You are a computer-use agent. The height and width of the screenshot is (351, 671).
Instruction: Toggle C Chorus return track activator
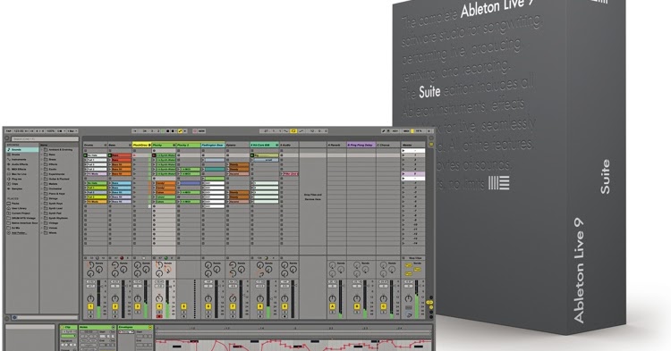tap(384, 306)
